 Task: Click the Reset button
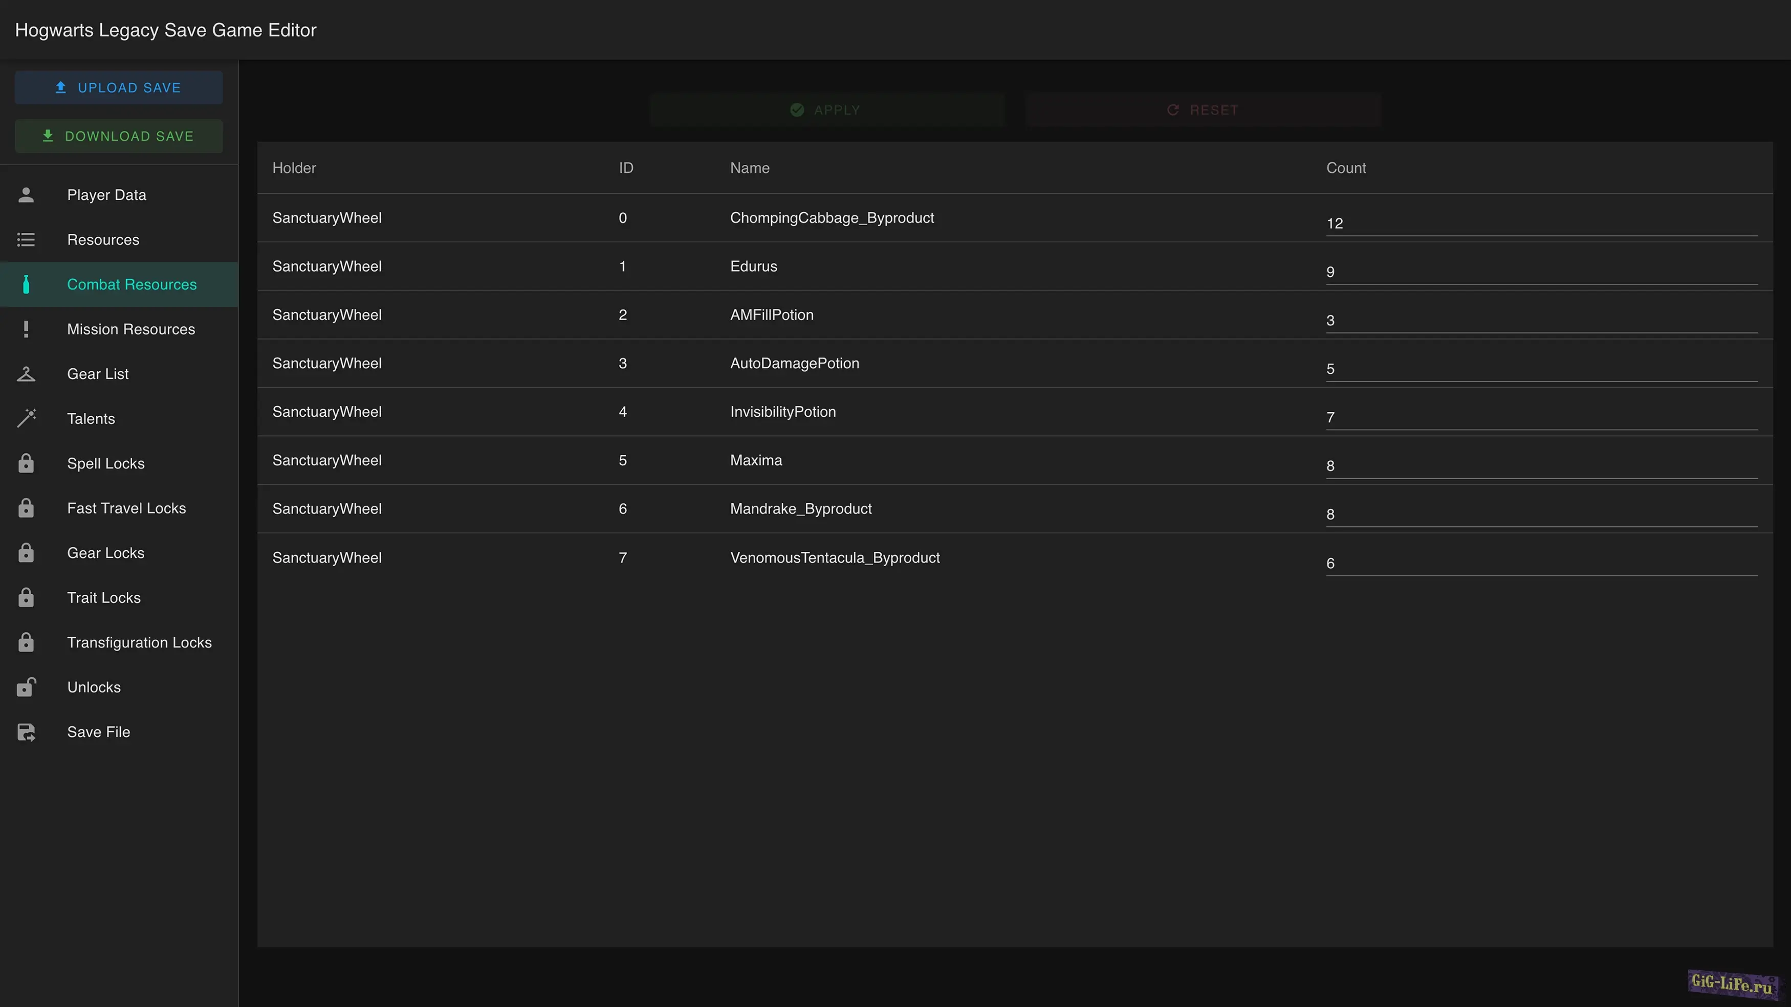point(1203,110)
